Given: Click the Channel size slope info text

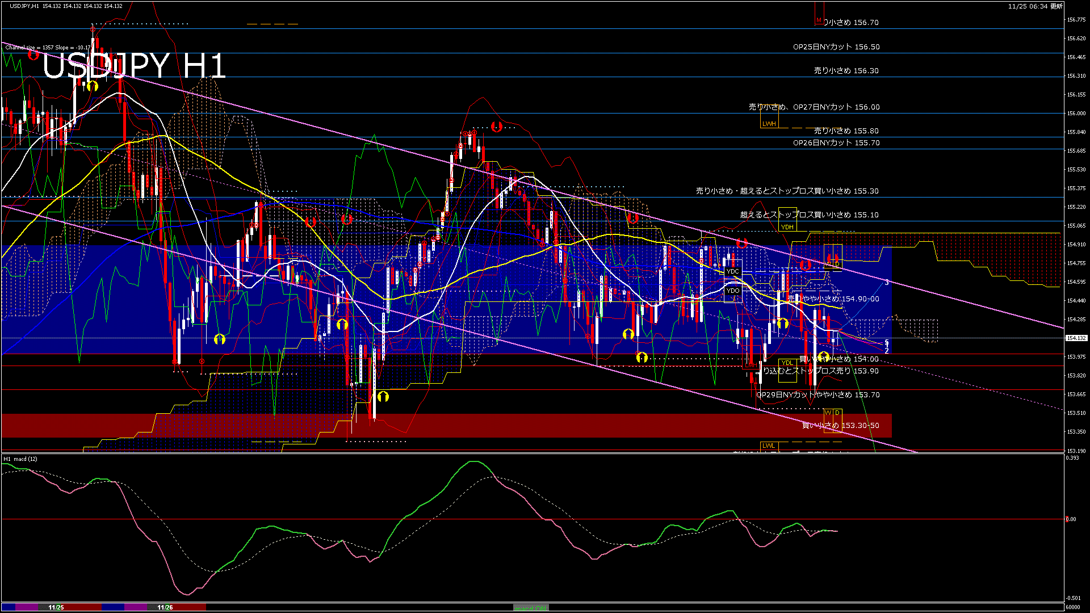Looking at the screenshot, I should tap(48, 48).
